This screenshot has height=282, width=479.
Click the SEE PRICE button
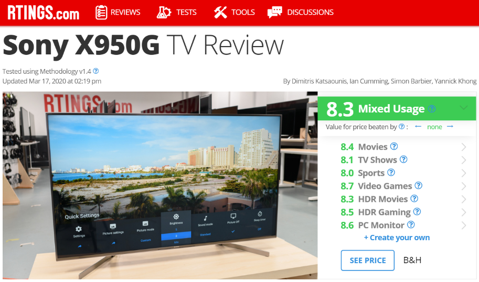click(367, 261)
